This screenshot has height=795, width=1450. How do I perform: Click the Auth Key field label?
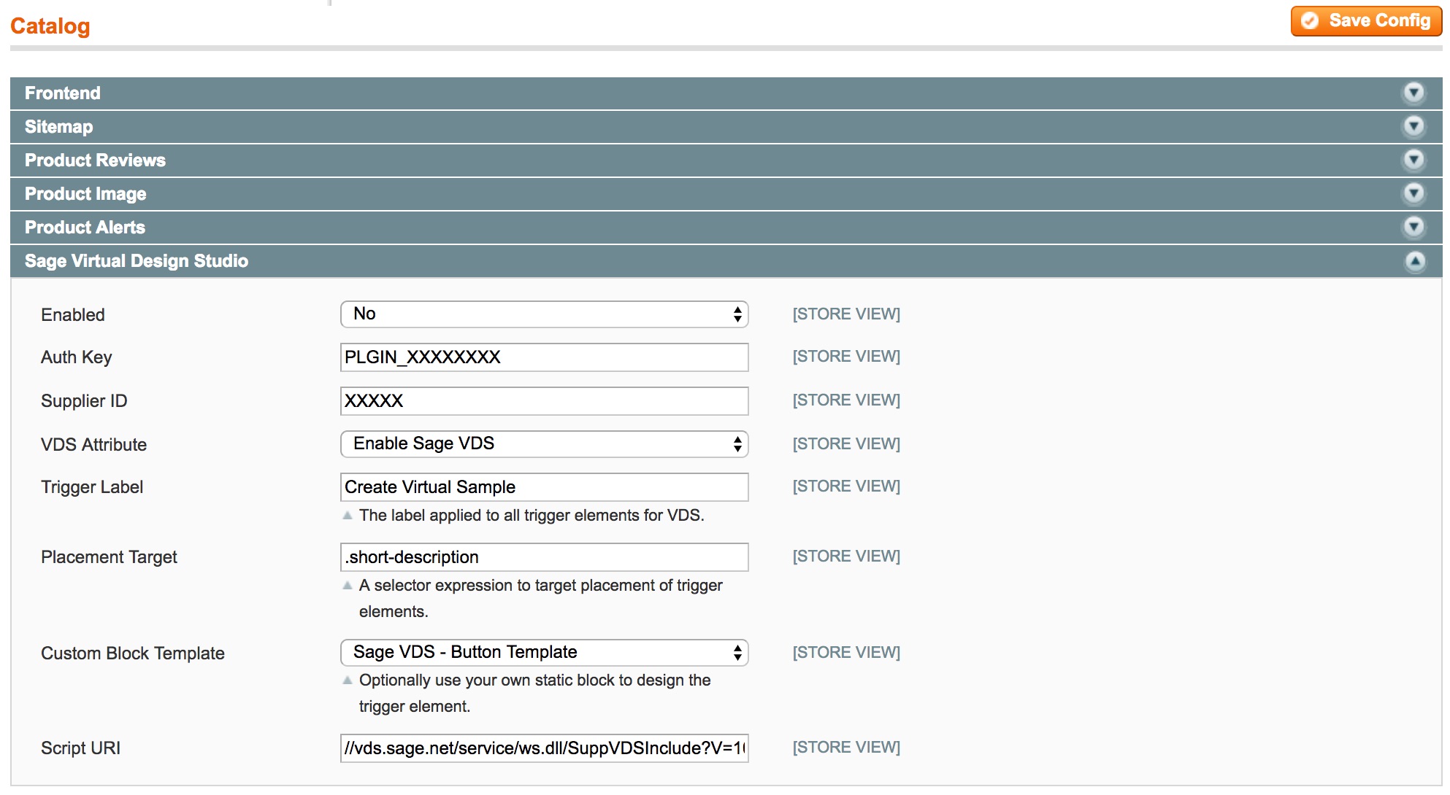(x=77, y=357)
